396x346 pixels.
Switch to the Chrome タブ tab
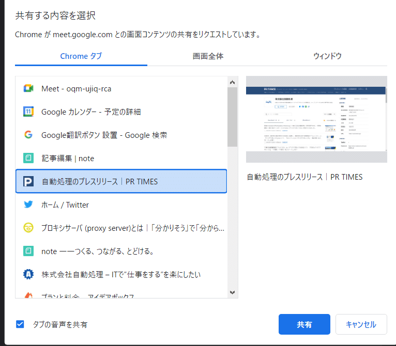81,56
